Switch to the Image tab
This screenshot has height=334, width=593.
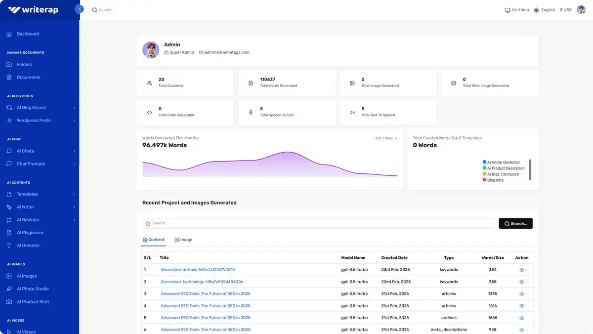pos(183,240)
